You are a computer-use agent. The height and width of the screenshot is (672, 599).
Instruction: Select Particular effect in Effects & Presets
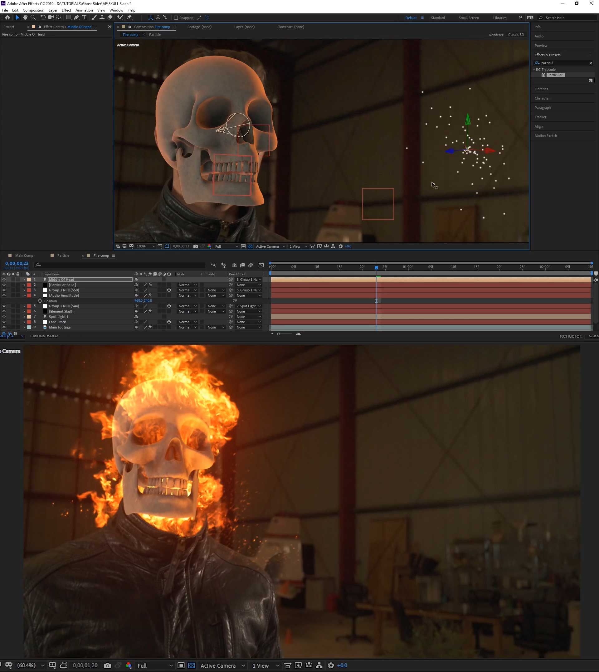coord(555,75)
